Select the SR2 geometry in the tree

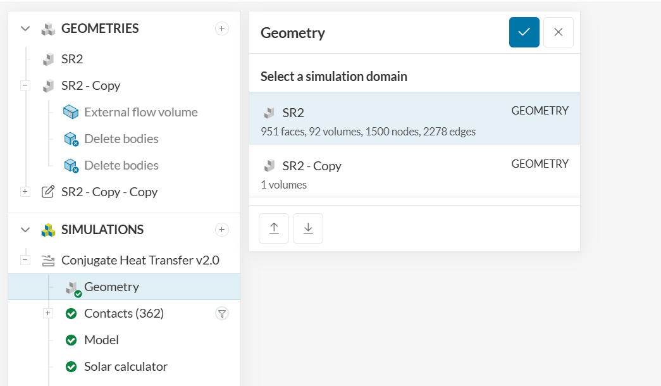point(71,59)
